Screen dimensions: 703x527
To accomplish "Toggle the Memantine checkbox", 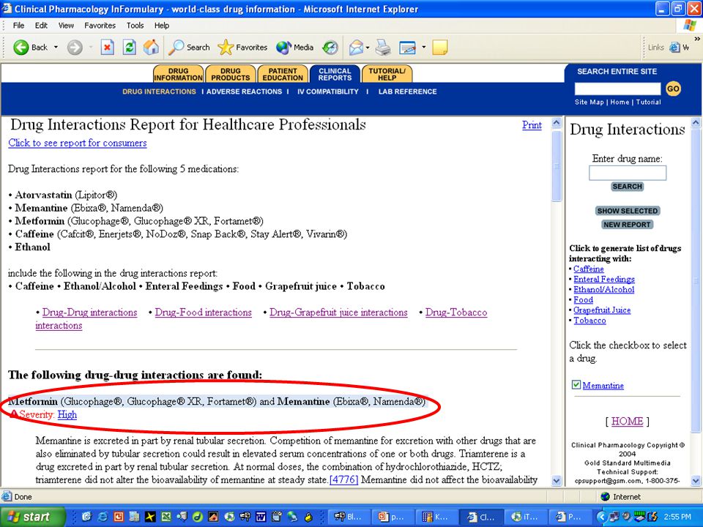I will pos(576,384).
